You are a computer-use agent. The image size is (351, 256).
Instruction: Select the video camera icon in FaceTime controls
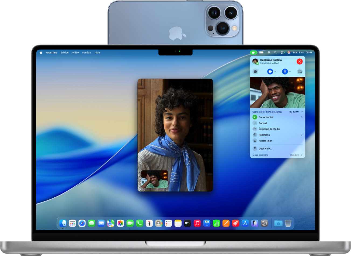click(270, 72)
